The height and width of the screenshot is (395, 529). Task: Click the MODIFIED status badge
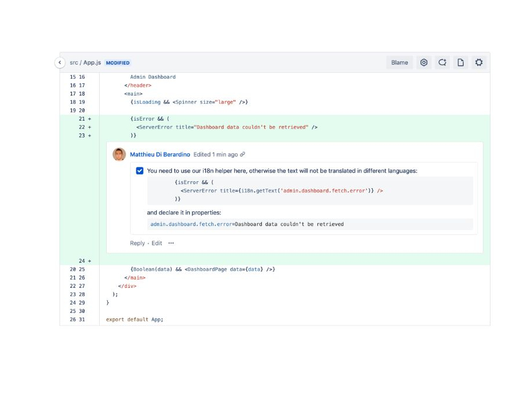coord(118,63)
